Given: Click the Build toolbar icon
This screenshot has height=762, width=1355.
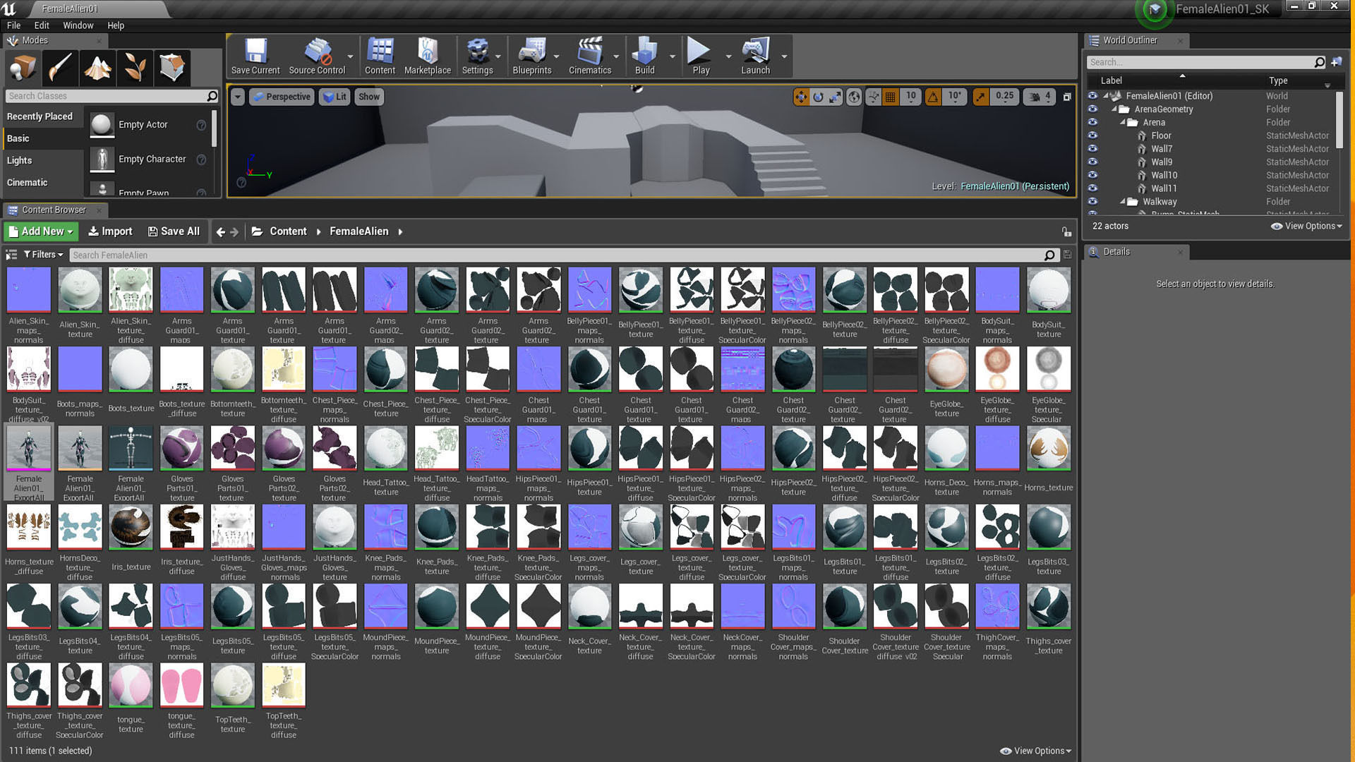Looking at the screenshot, I should (x=644, y=56).
